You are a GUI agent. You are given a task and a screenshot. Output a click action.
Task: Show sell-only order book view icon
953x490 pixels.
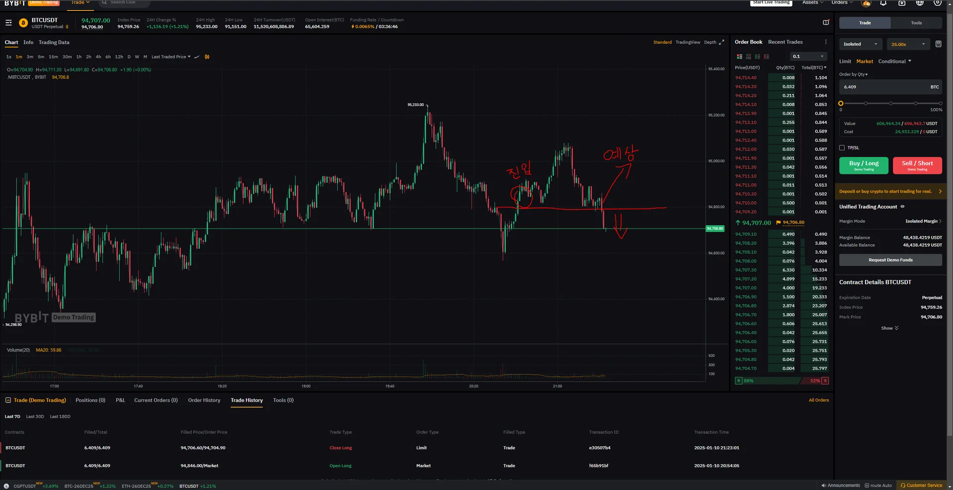pos(766,57)
